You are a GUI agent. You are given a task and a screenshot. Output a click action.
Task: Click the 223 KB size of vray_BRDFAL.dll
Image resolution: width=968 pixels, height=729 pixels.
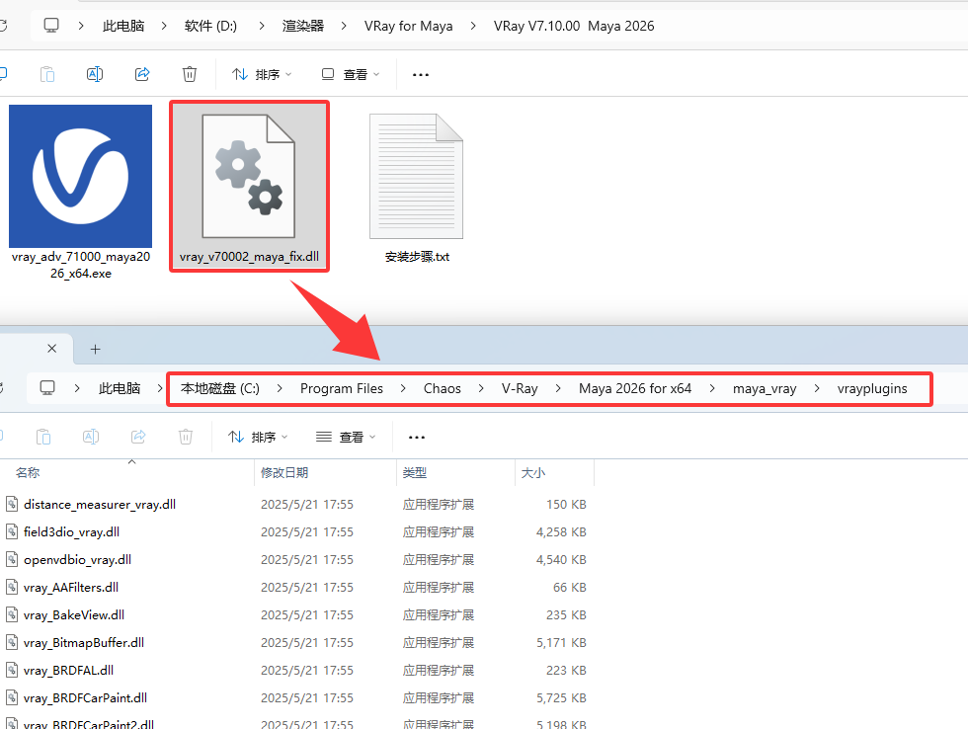(566, 671)
